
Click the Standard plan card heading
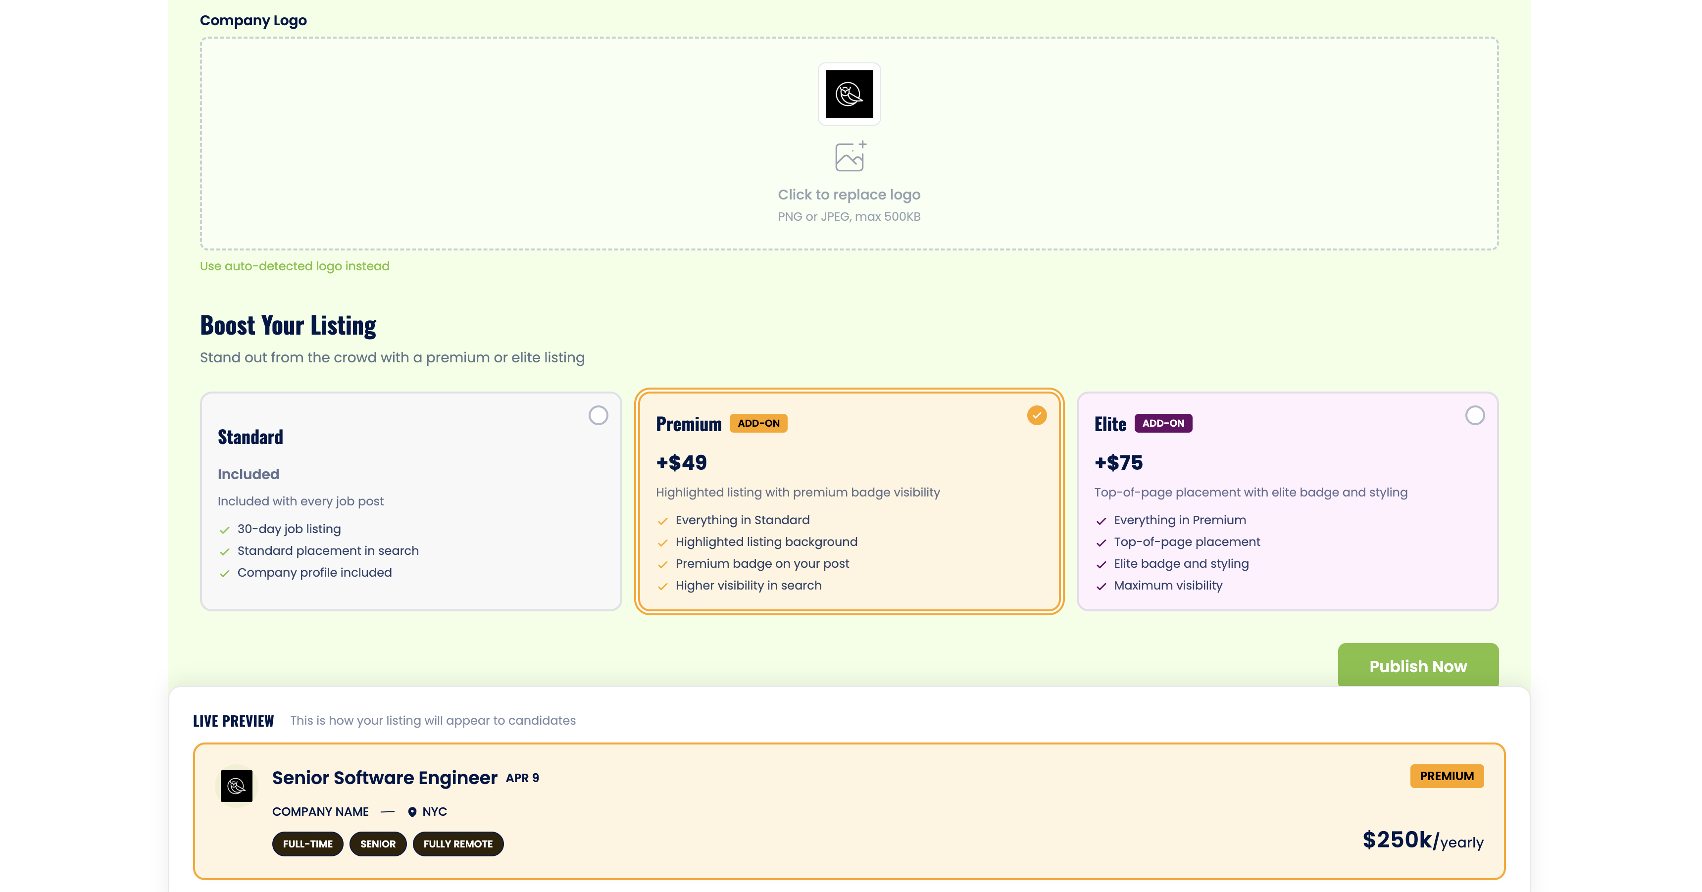(250, 438)
